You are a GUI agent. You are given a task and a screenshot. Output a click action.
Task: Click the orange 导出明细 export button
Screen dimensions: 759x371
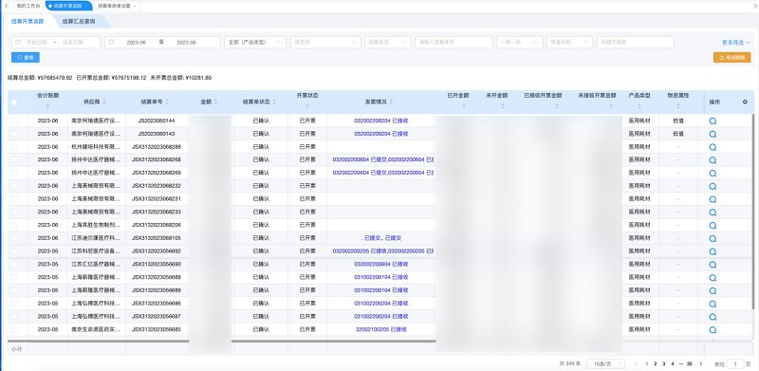[731, 58]
